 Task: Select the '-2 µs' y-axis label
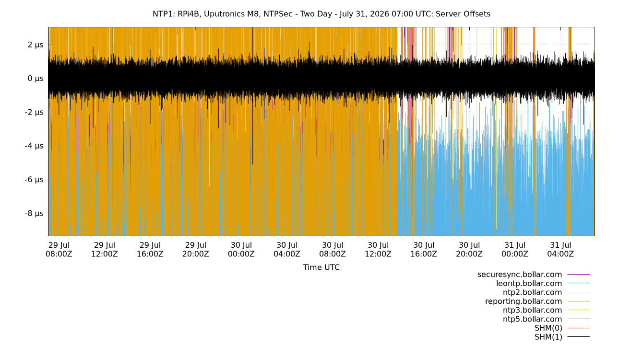[34, 112]
